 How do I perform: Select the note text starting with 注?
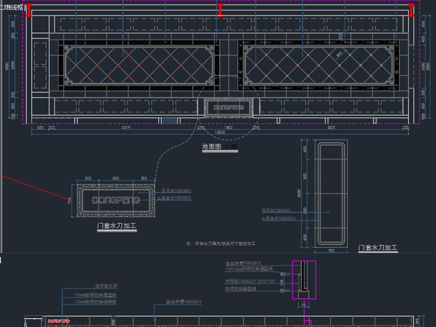pyautogui.click(x=221, y=244)
